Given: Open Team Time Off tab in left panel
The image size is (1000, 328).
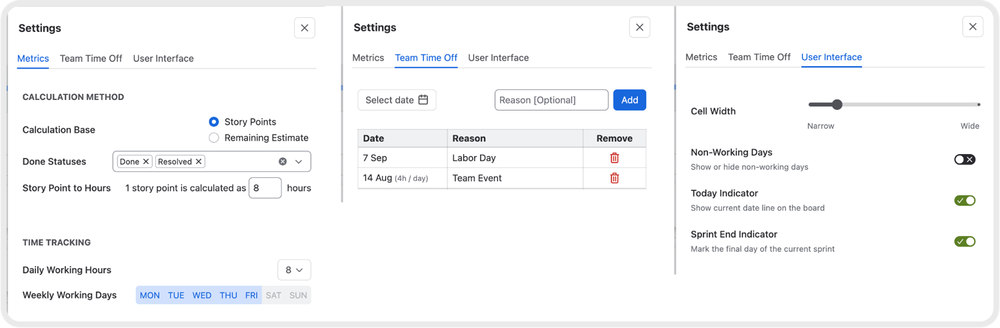Looking at the screenshot, I should (91, 59).
